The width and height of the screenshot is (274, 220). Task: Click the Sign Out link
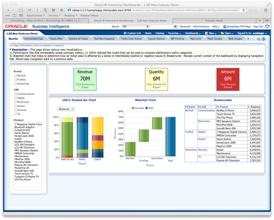pos(258,26)
